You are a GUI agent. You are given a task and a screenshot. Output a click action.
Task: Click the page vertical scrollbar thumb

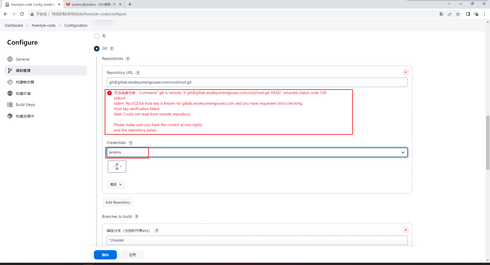[488, 143]
